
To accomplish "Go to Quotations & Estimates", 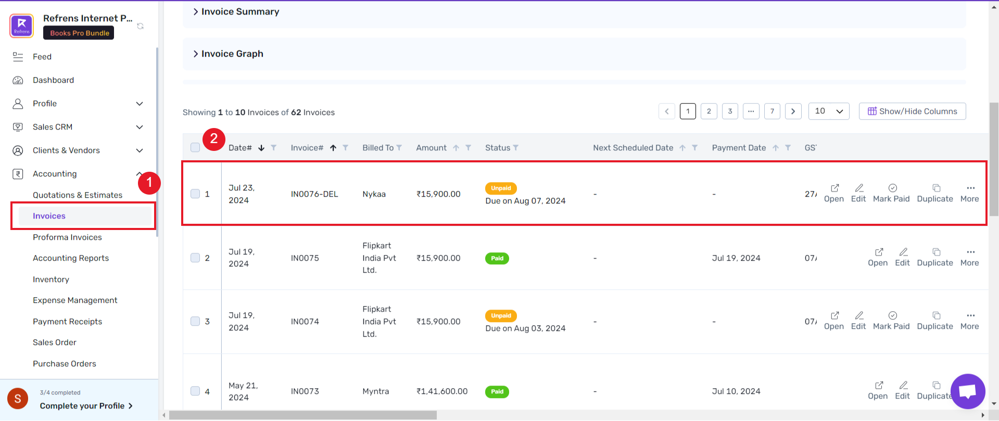I will click(x=78, y=195).
